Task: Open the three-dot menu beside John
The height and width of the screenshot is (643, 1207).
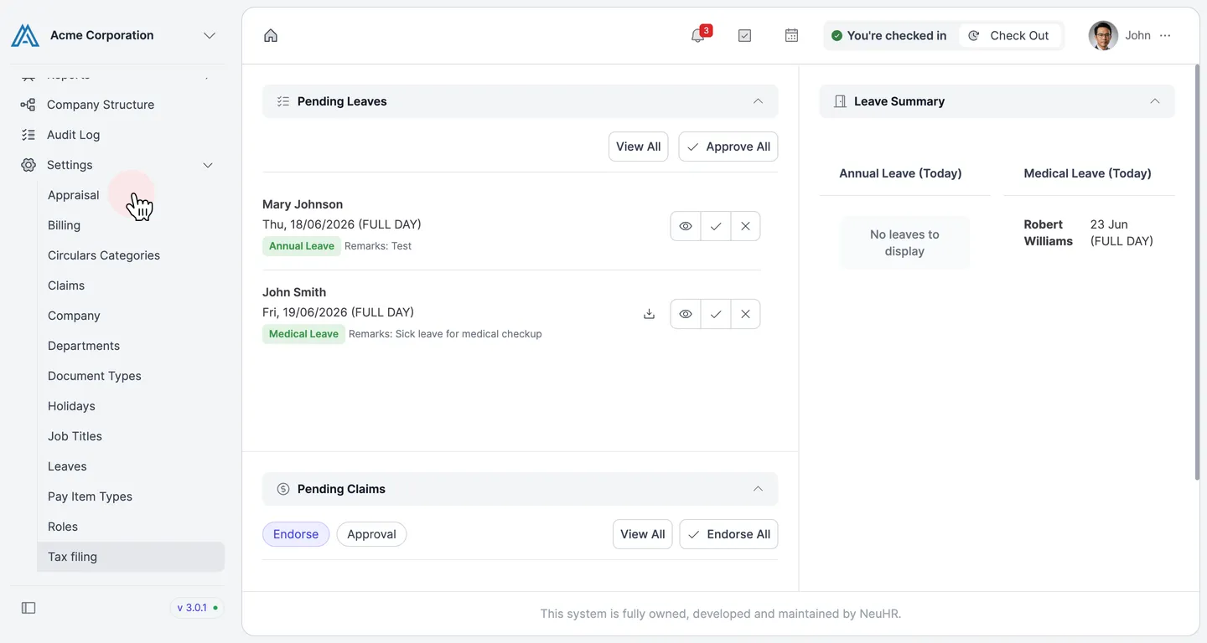Action: pyautogui.click(x=1165, y=35)
